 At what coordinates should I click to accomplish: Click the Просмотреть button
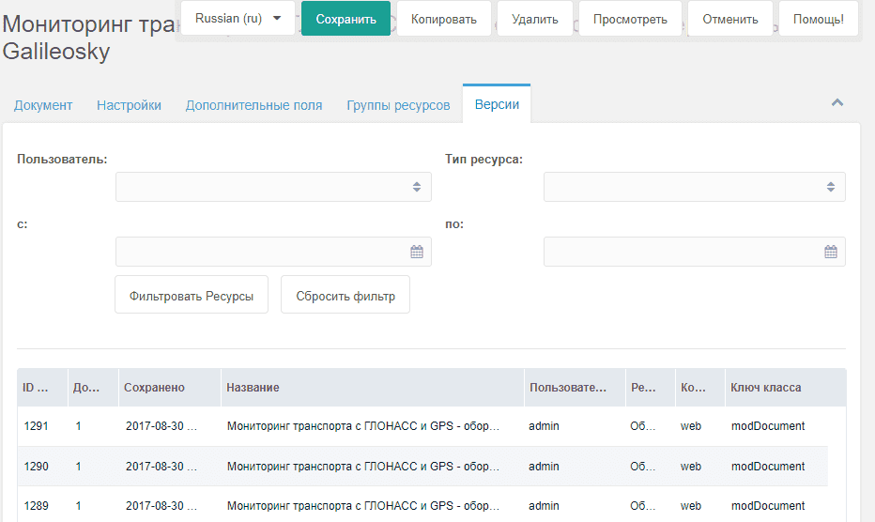coord(630,19)
